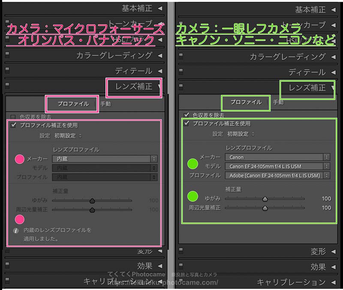Expand 効果 panel in left screenshot
This screenshot has width=343, height=290.
pos(160,266)
